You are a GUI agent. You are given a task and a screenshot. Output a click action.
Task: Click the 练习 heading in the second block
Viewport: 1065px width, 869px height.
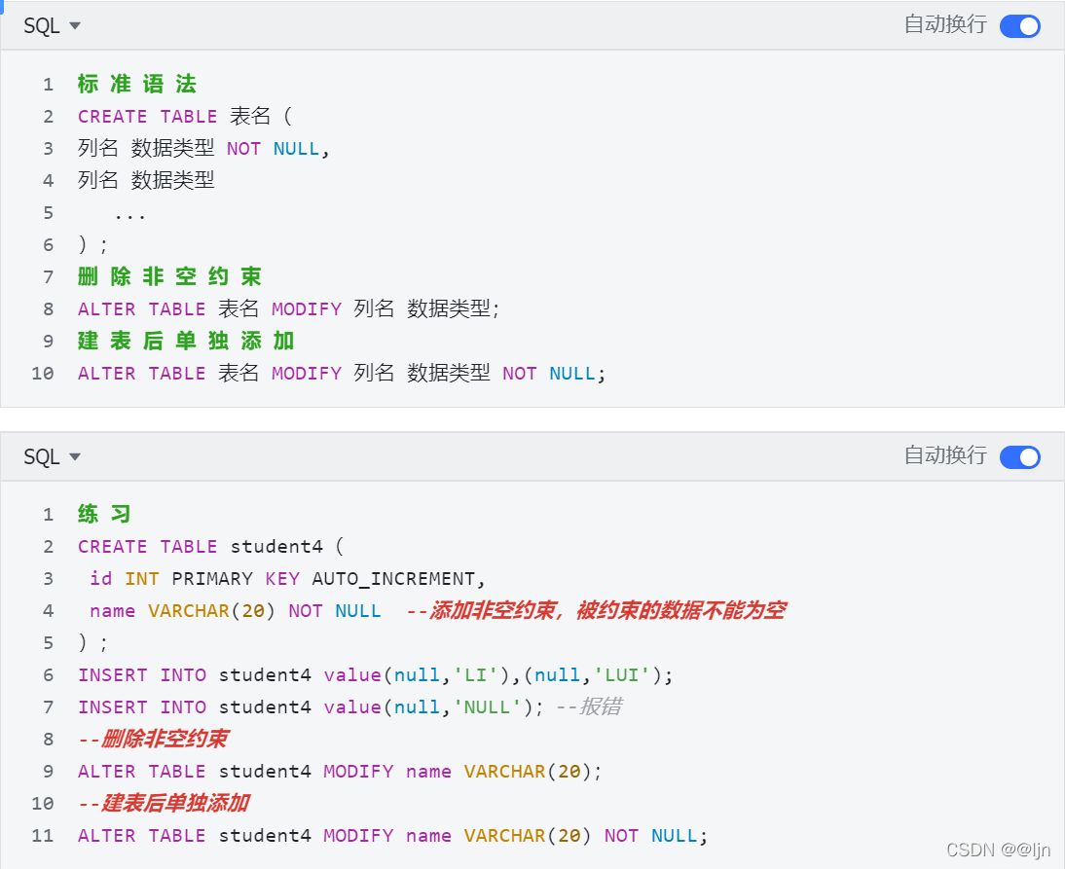point(104,515)
